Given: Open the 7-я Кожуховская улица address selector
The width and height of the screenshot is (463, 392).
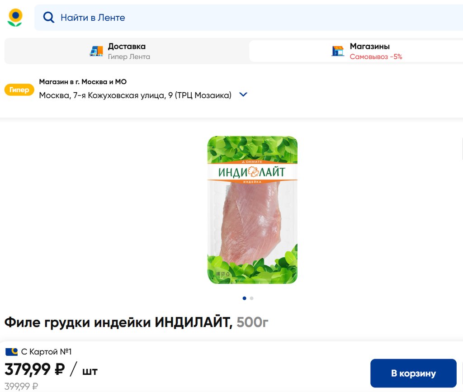Looking at the screenshot, I should pos(135,95).
